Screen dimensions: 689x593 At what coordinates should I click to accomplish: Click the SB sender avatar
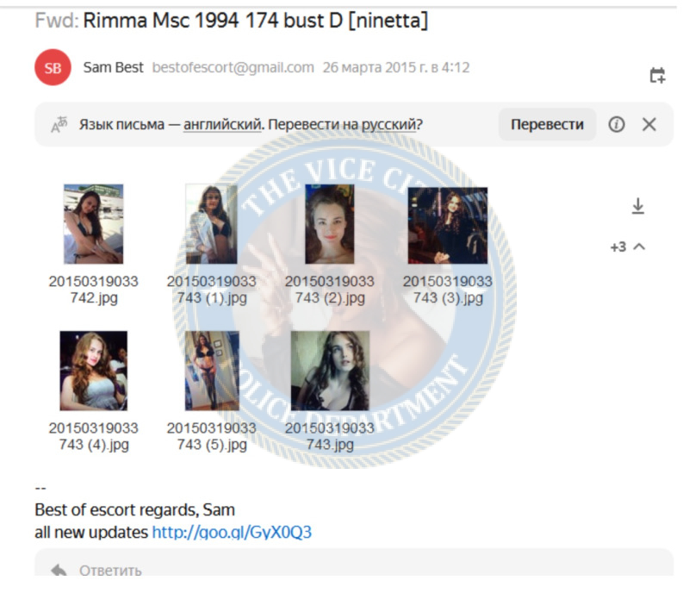click(x=53, y=67)
